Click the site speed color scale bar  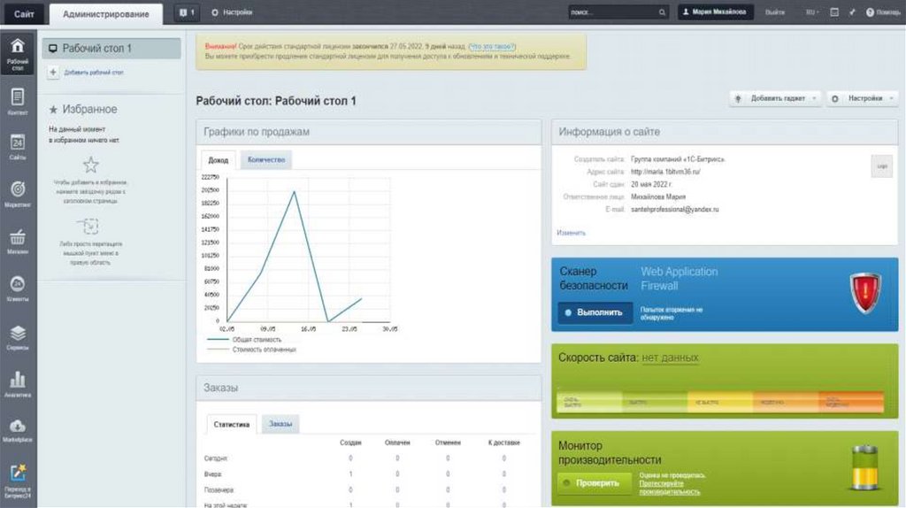pyautogui.click(x=720, y=402)
